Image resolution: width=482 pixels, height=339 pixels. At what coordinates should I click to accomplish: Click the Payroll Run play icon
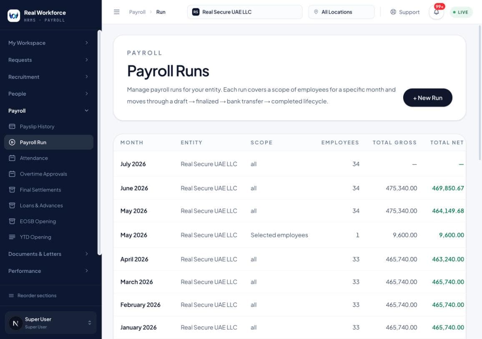12,142
